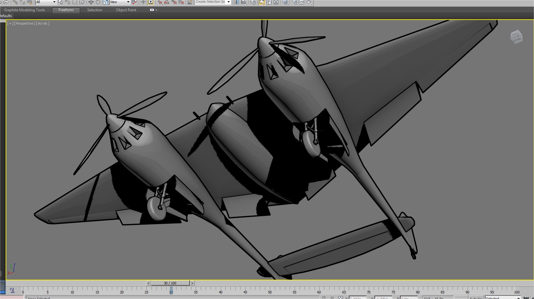This screenshot has height=299, width=534.
Task: Toggle the Angle Snap icon
Action: (x=167, y=2)
